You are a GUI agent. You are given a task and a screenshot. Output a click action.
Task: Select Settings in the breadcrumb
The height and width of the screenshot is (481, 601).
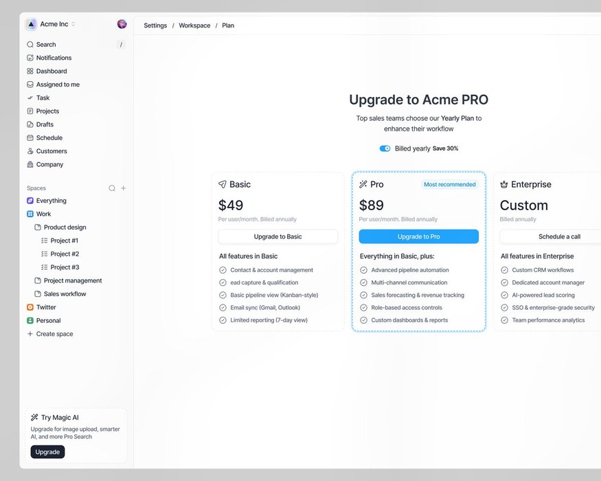[155, 25]
